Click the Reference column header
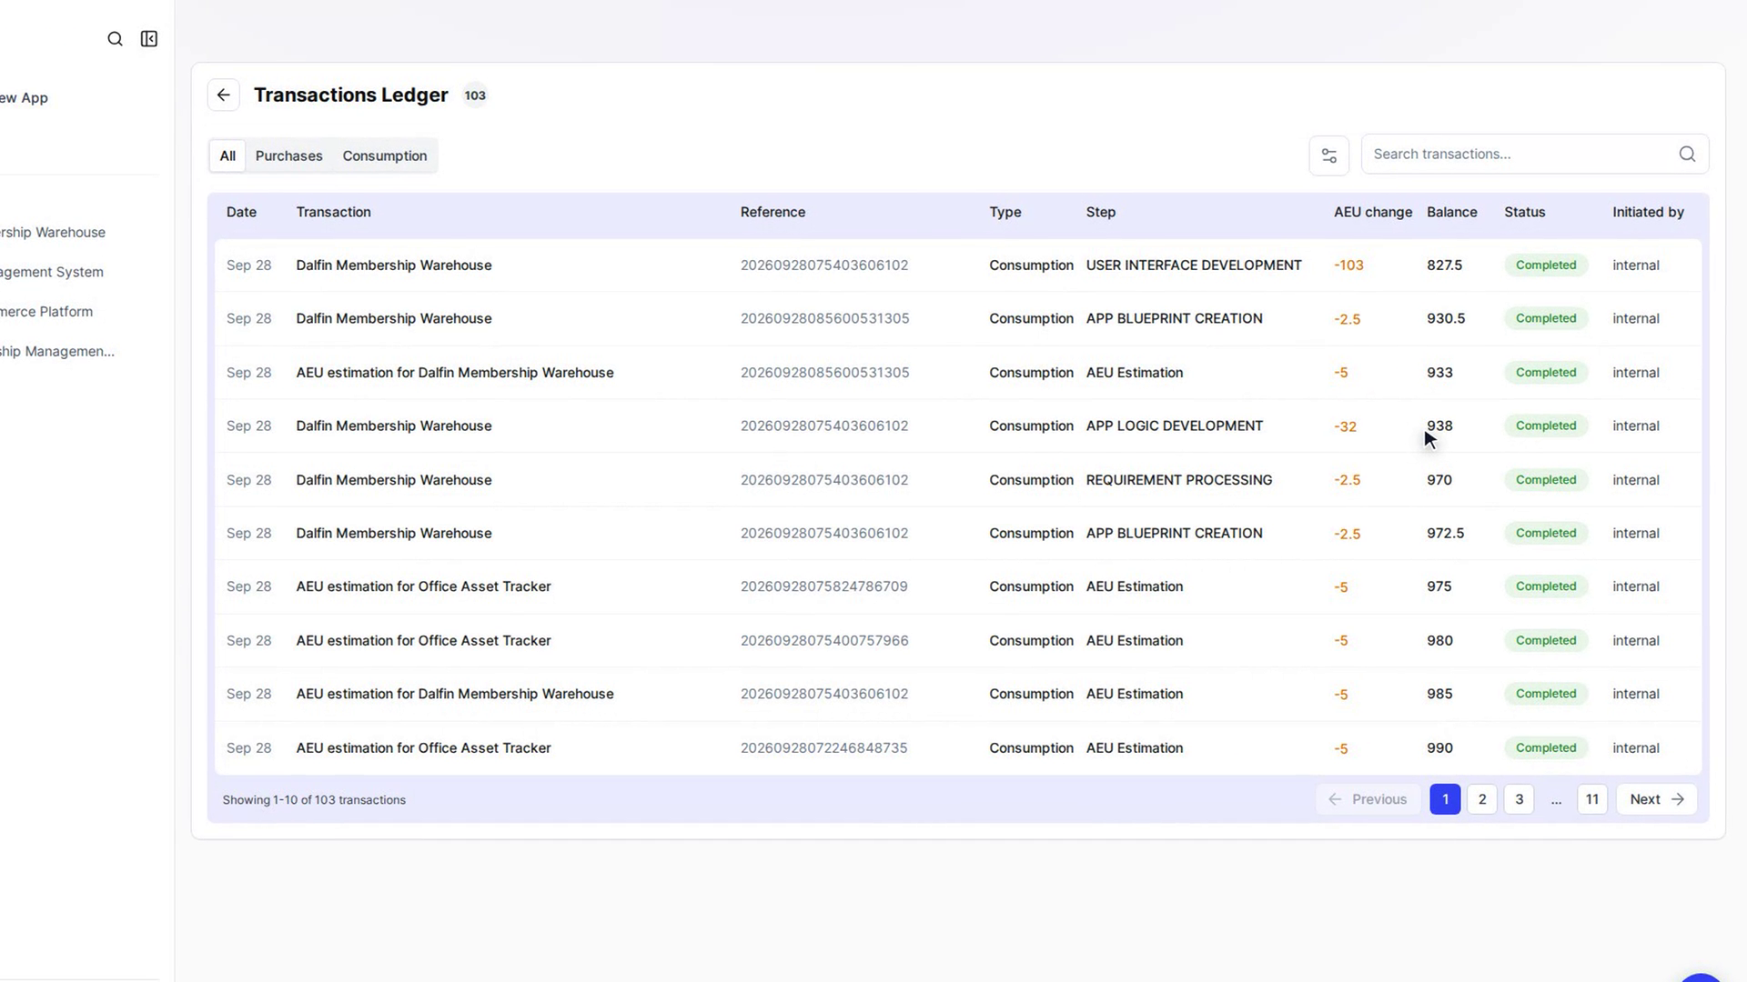The width and height of the screenshot is (1747, 982). [773, 212]
